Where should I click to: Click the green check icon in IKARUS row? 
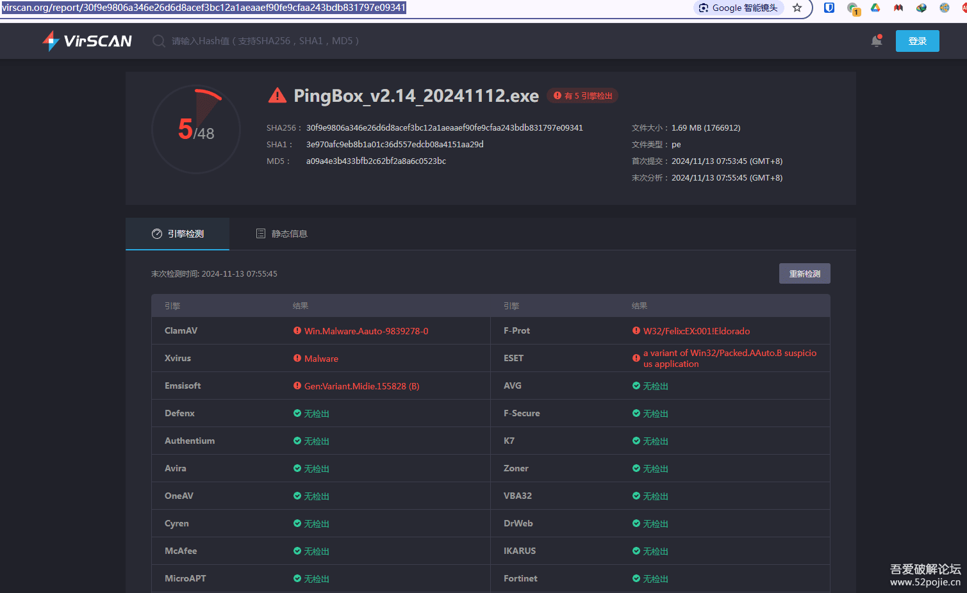tap(636, 551)
